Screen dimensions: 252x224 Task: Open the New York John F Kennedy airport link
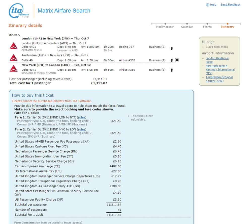pos(220,70)
